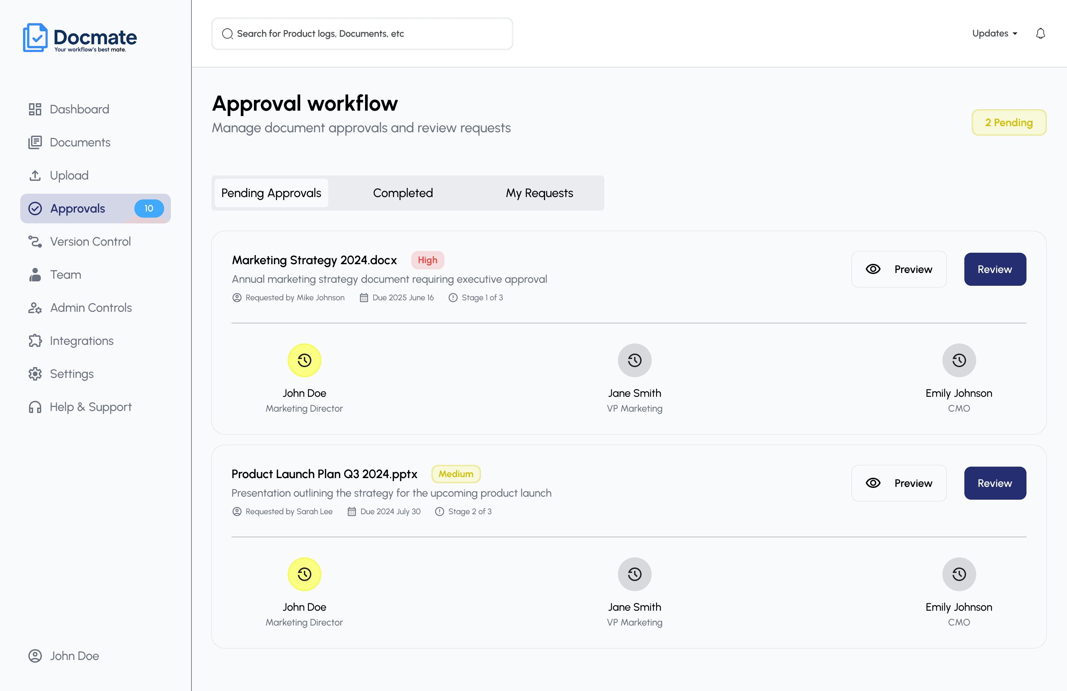Image resolution: width=1067 pixels, height=691 pixels.
Task: Switch to the Completed tab
Action: click(x=403, y=193)
